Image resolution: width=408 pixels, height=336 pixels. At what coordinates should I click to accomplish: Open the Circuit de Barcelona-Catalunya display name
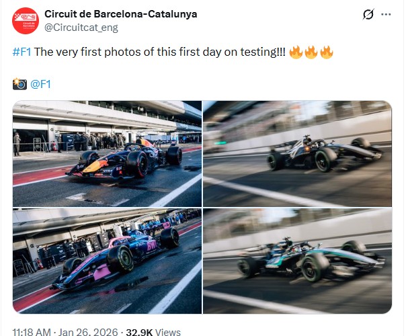(x=121, y=13)
